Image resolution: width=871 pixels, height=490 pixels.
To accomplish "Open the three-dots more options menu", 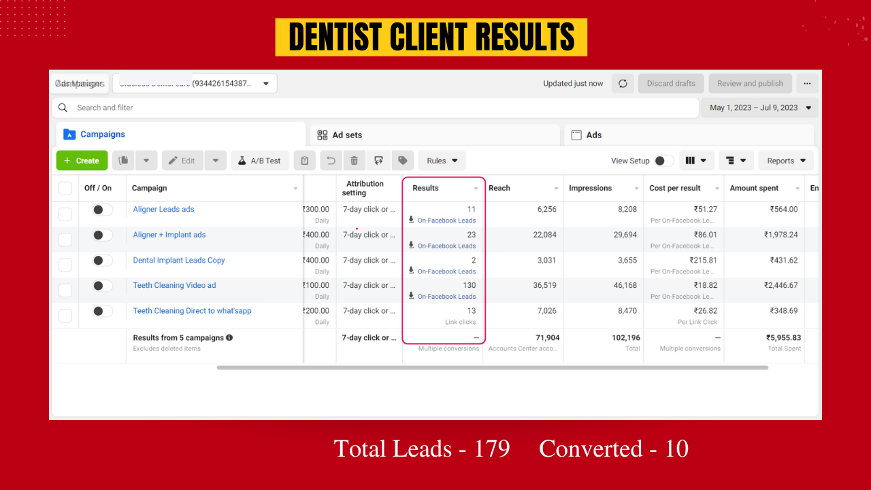I will click(807, 84).
